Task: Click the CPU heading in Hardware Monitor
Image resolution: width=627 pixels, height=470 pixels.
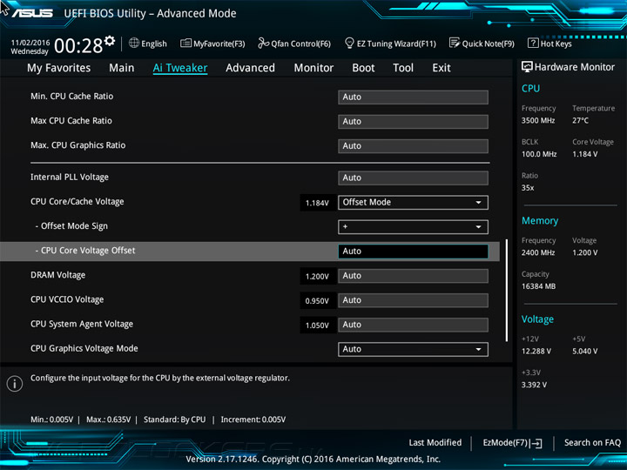Action: tap(530, 88)
